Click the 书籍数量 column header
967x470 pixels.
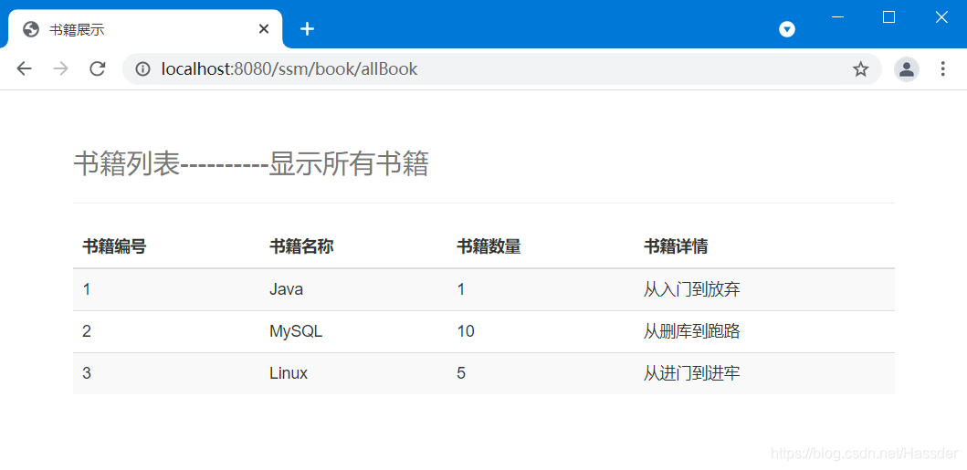(489, 247)
